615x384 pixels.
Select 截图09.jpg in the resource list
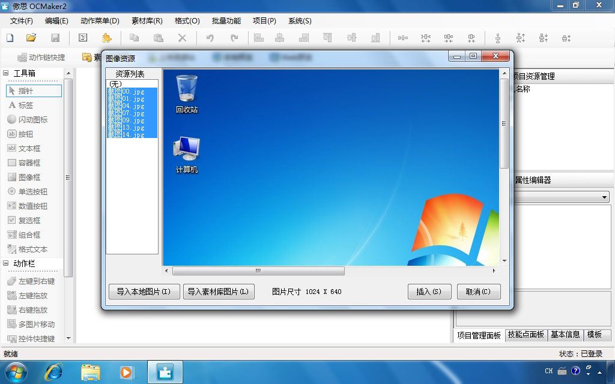pyautogui.click(x=132, y=120)
